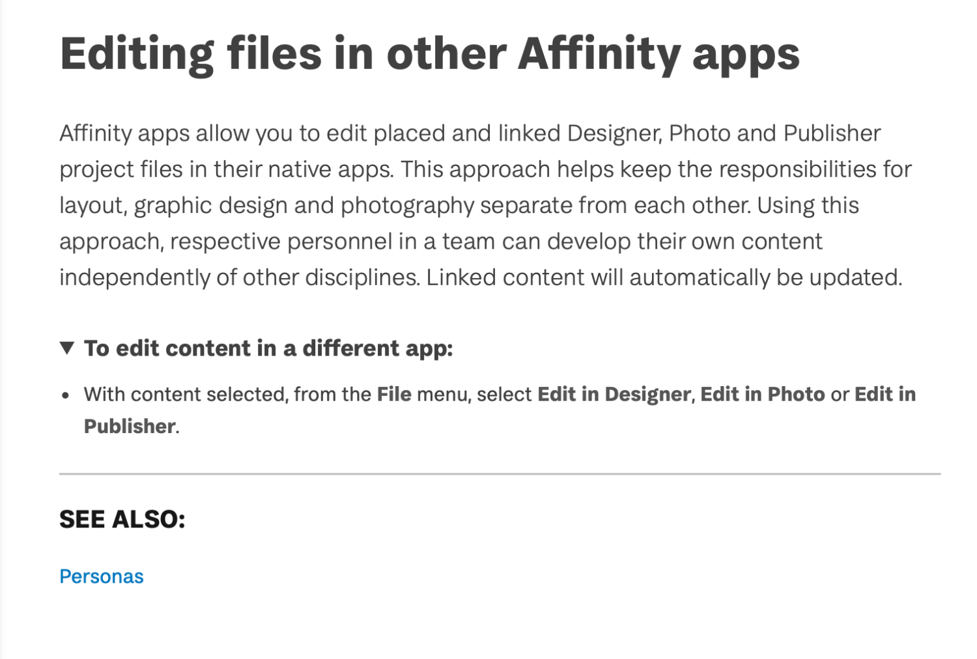Click 'Edit in' at the end of bullet line
Viewport: 977px width, 659px height.
coord(885,394)
